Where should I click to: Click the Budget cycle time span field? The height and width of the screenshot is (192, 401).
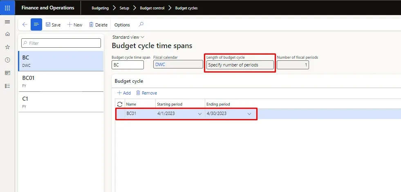coord(128,65)
